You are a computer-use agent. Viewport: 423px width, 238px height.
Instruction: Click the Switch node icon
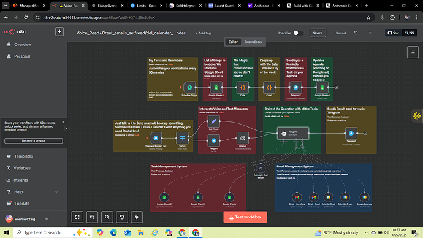point(182,138)
